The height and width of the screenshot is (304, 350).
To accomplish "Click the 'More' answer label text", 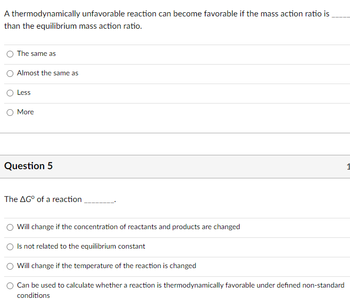I will (26, 112).
